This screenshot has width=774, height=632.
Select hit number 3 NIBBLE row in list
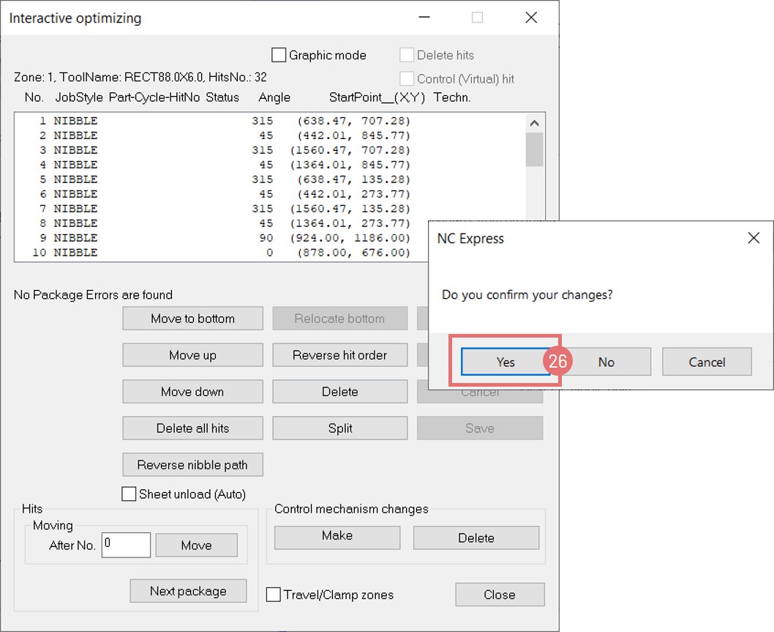click(219, 150)
